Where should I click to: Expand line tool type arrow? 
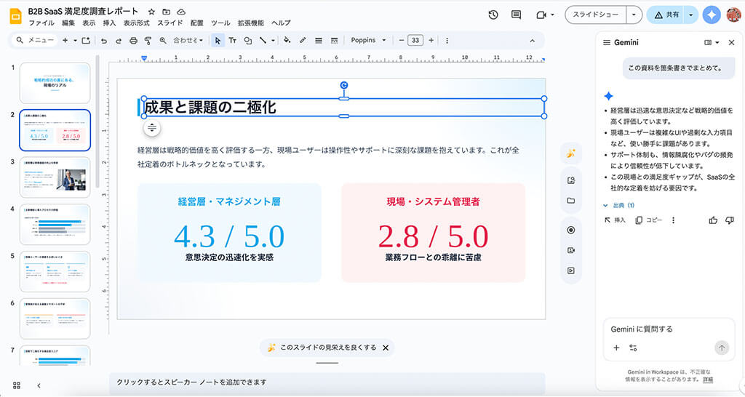pos(274,41)
